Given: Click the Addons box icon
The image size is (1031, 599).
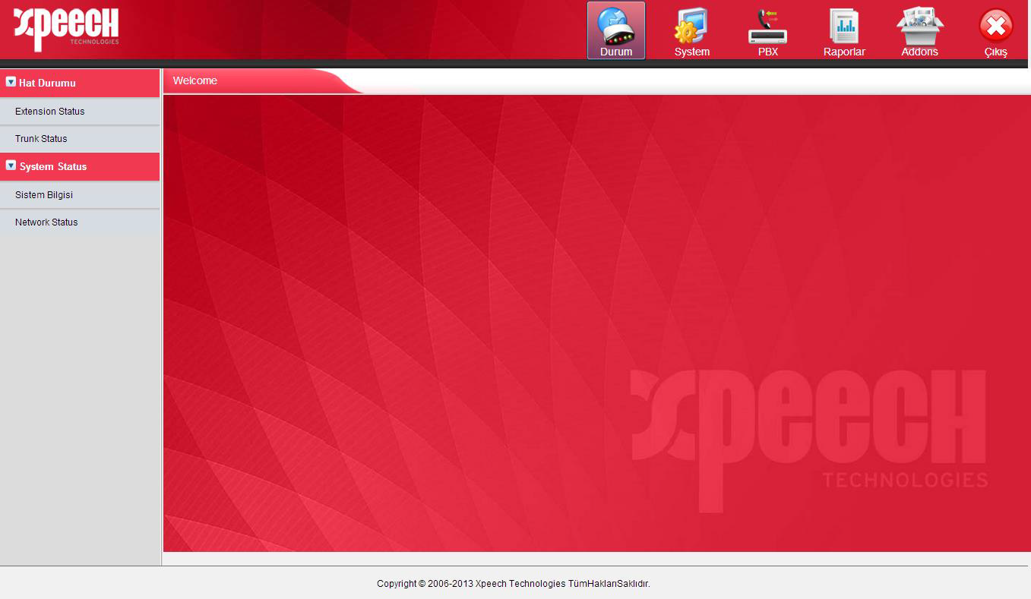Looking at the screenshot, I should (x=919, y=25).
